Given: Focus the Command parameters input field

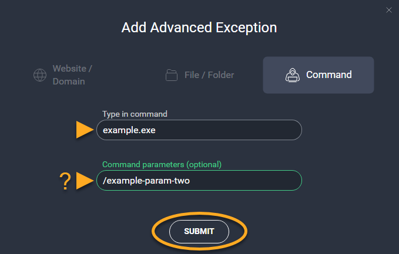Looking at the screenshot, I should (x=200, y=181).
